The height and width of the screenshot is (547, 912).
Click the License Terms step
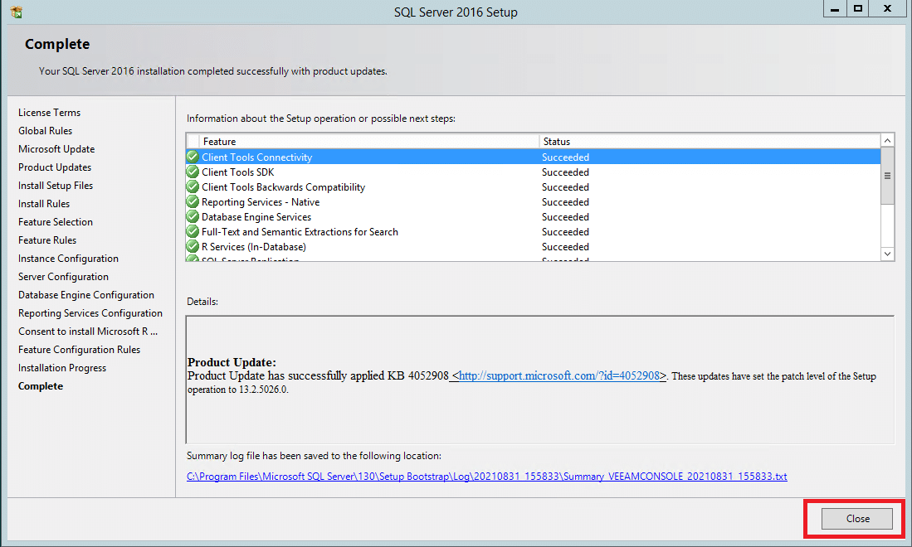[x=50, y=112]
